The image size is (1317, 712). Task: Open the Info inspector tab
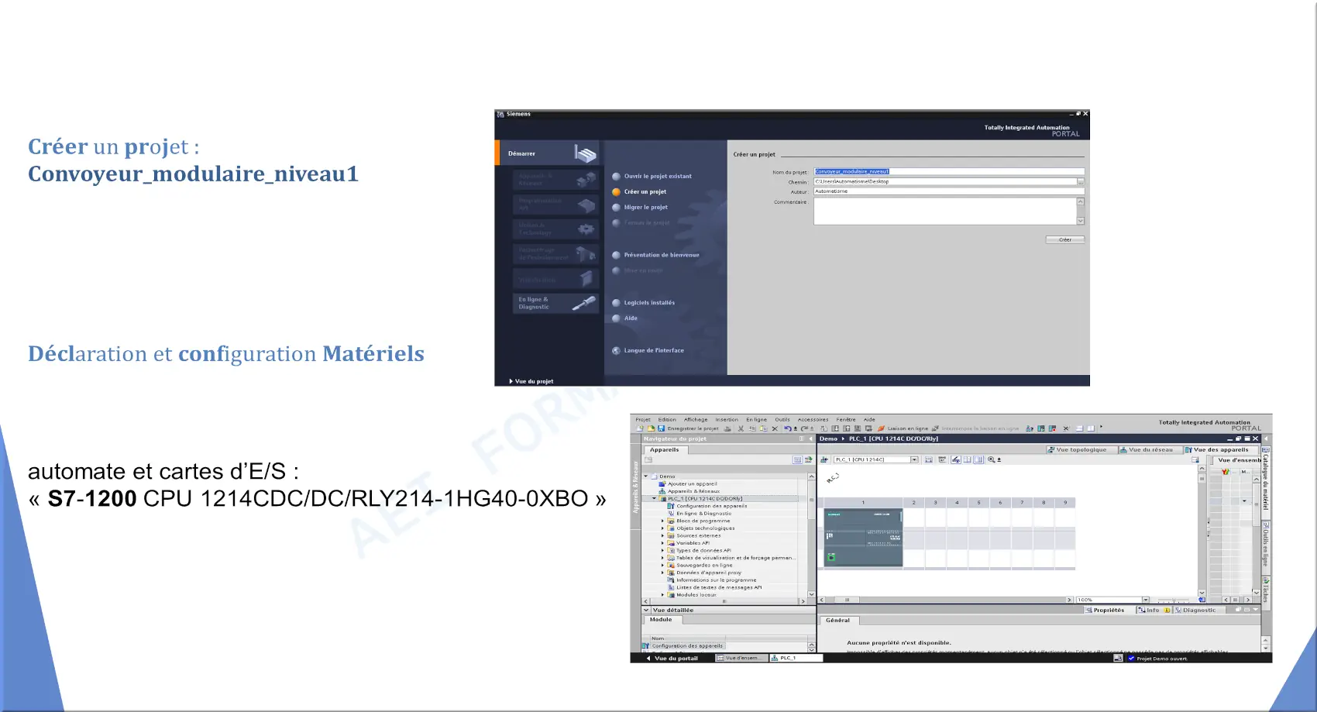click(1153, 610)
